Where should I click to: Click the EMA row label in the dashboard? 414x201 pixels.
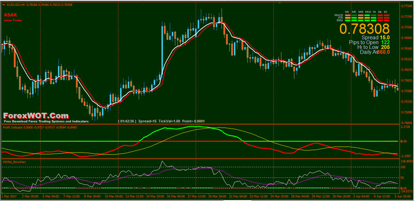pyautogui.click(x=340, y=20)
